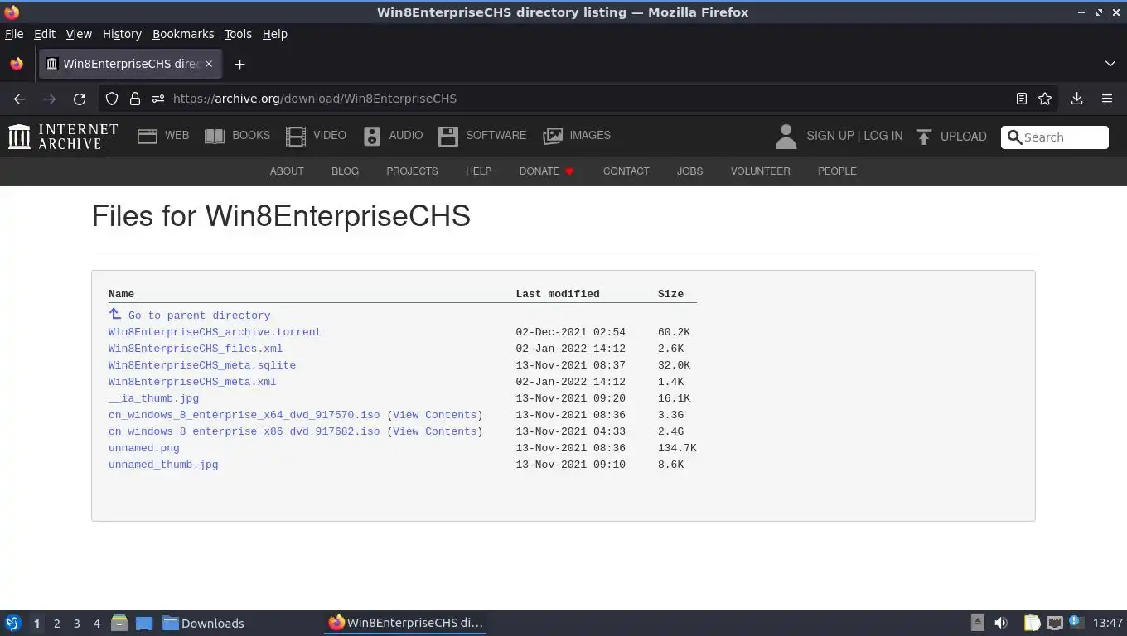The width and height of the screenshot is (1127, 636).
Task: Expand the list all tabs chevron
Action: click(1110, 64)
